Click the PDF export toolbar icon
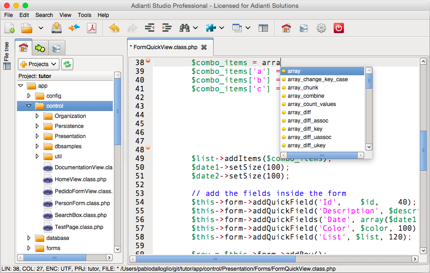This screenshot has height=273, width=430. point(92,28)
